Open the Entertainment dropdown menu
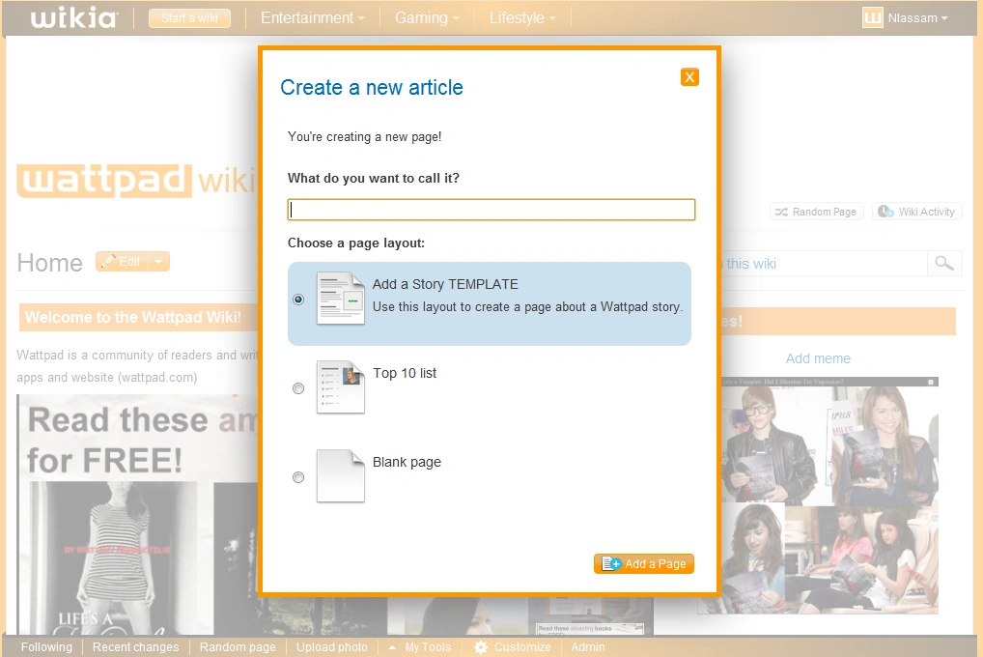 coord(309,17)
